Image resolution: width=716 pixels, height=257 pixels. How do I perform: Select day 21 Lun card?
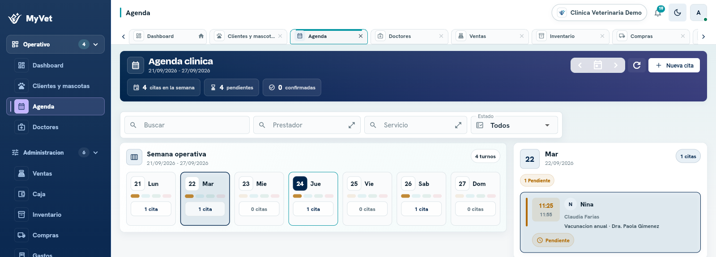point(151,199)
